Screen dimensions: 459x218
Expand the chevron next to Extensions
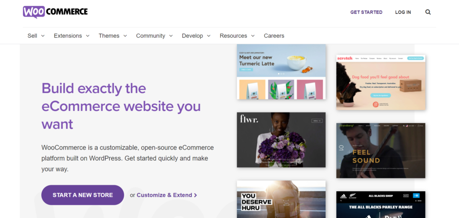87,36
